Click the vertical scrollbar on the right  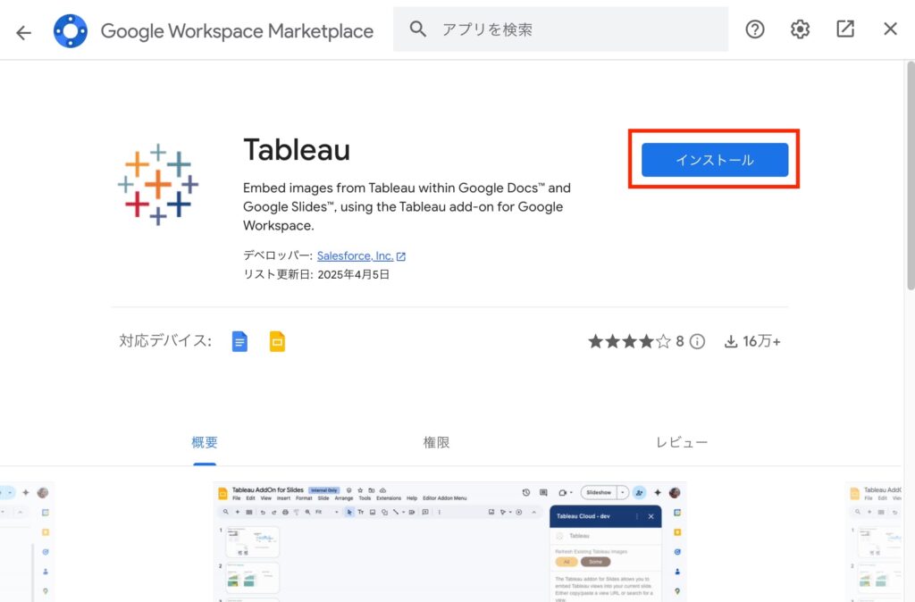pos(910,179)
